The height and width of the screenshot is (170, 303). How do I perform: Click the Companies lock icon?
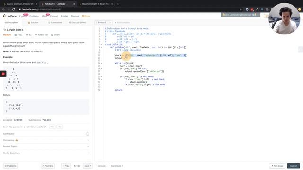17,140
